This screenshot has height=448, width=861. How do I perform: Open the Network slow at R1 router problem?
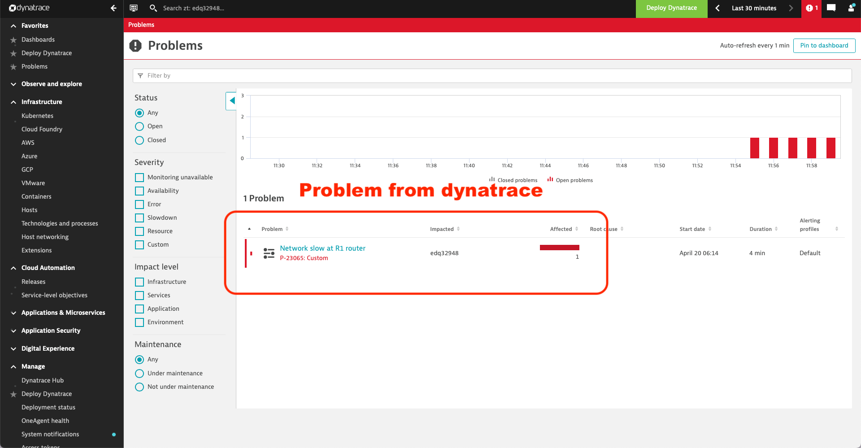click(x=322, y=248)
